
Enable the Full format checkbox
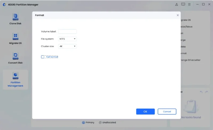click(x=43, y=57)
